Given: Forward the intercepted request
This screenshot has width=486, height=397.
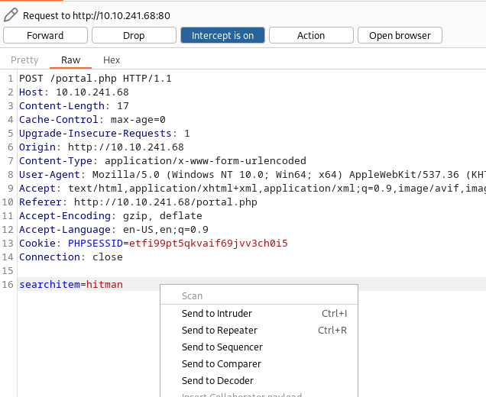Looking at the screenshot, I should pyautogui.click(x=45, y=35).
